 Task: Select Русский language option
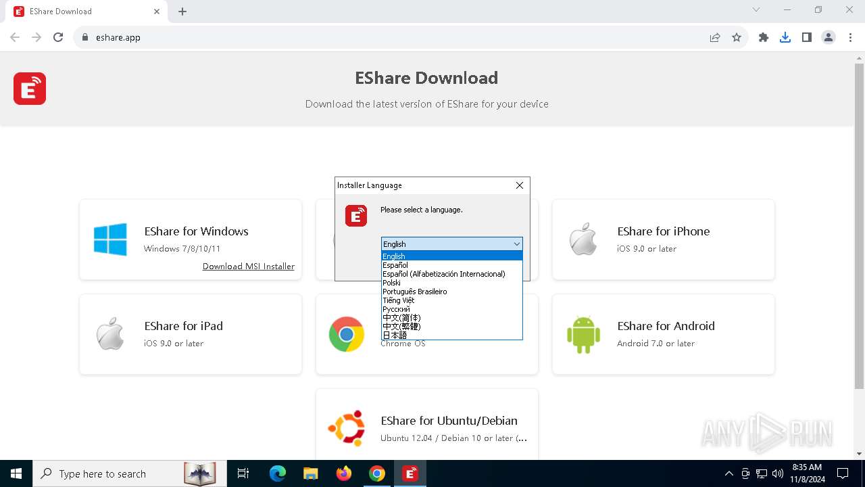pyautogui.click(x=451, y=309)
